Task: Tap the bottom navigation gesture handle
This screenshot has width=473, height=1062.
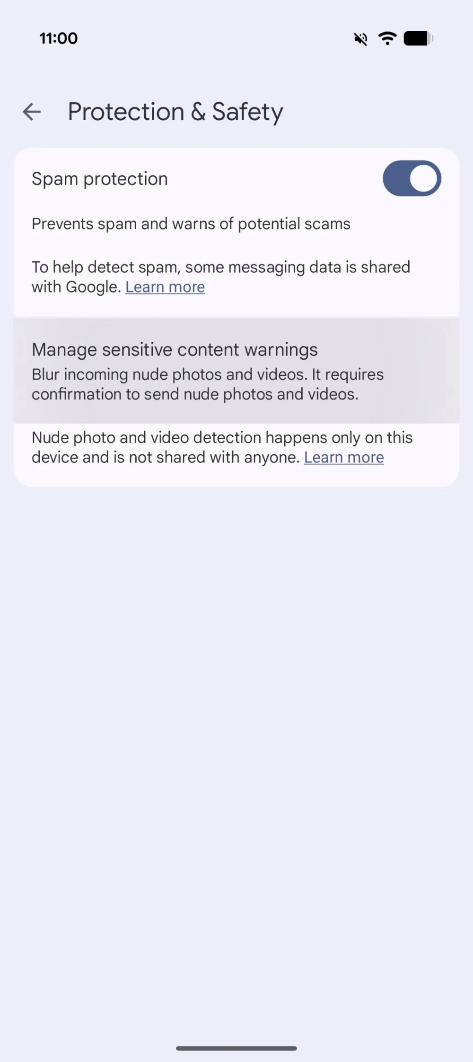Action: click(x=236, y=1048)
